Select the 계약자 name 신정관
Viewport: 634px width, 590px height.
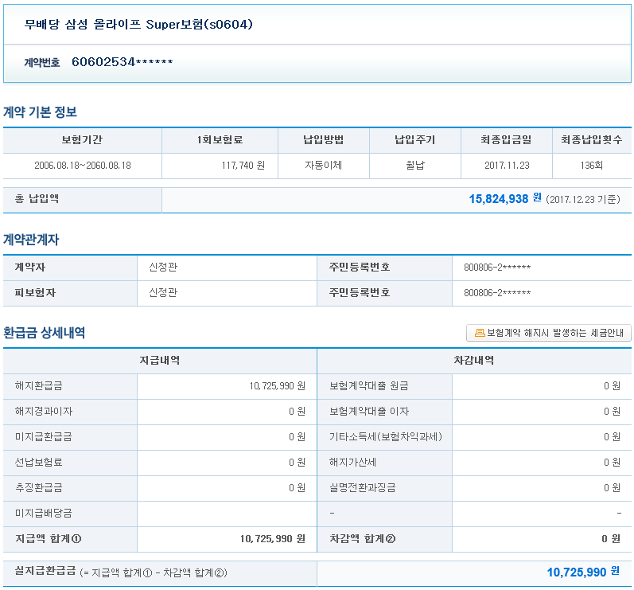click(162, 268)
